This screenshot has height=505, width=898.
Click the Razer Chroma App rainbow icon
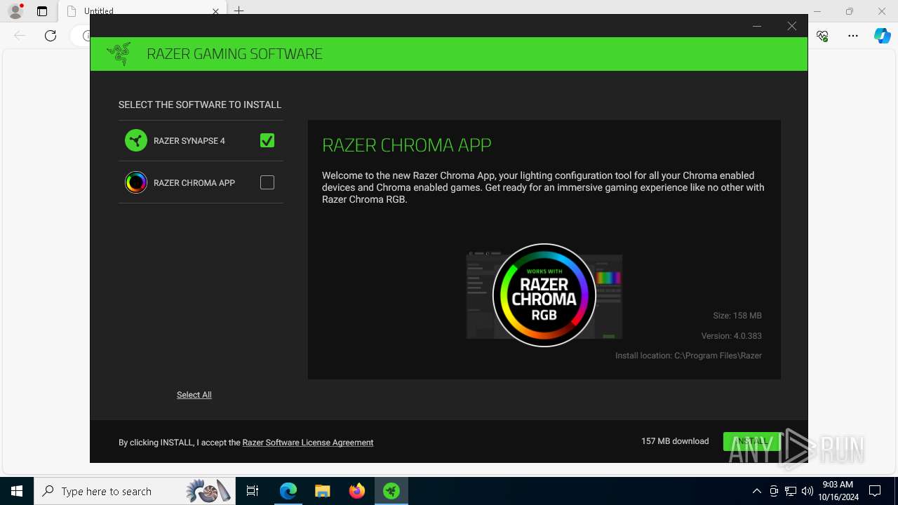click(x=136, y=182)
